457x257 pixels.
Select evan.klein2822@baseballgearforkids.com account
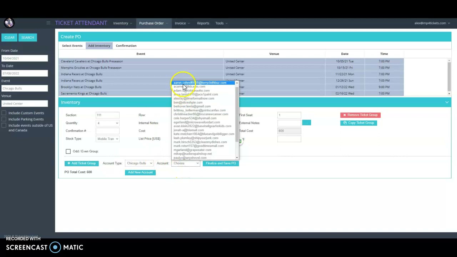tap(202, 126)
